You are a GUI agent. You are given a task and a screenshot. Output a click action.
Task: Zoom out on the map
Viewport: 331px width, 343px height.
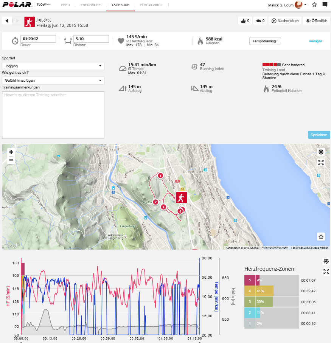pyautogui.click(x=11, y=160)
